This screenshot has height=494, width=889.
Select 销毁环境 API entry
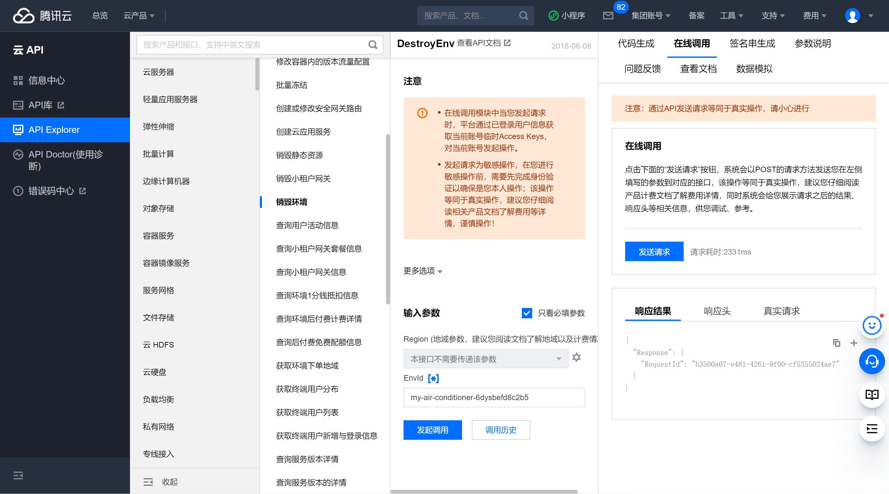(291, 202)
